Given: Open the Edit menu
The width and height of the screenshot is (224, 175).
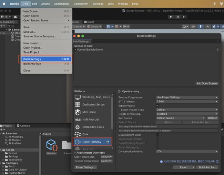Looking at the screenshot, I should 34,4.
